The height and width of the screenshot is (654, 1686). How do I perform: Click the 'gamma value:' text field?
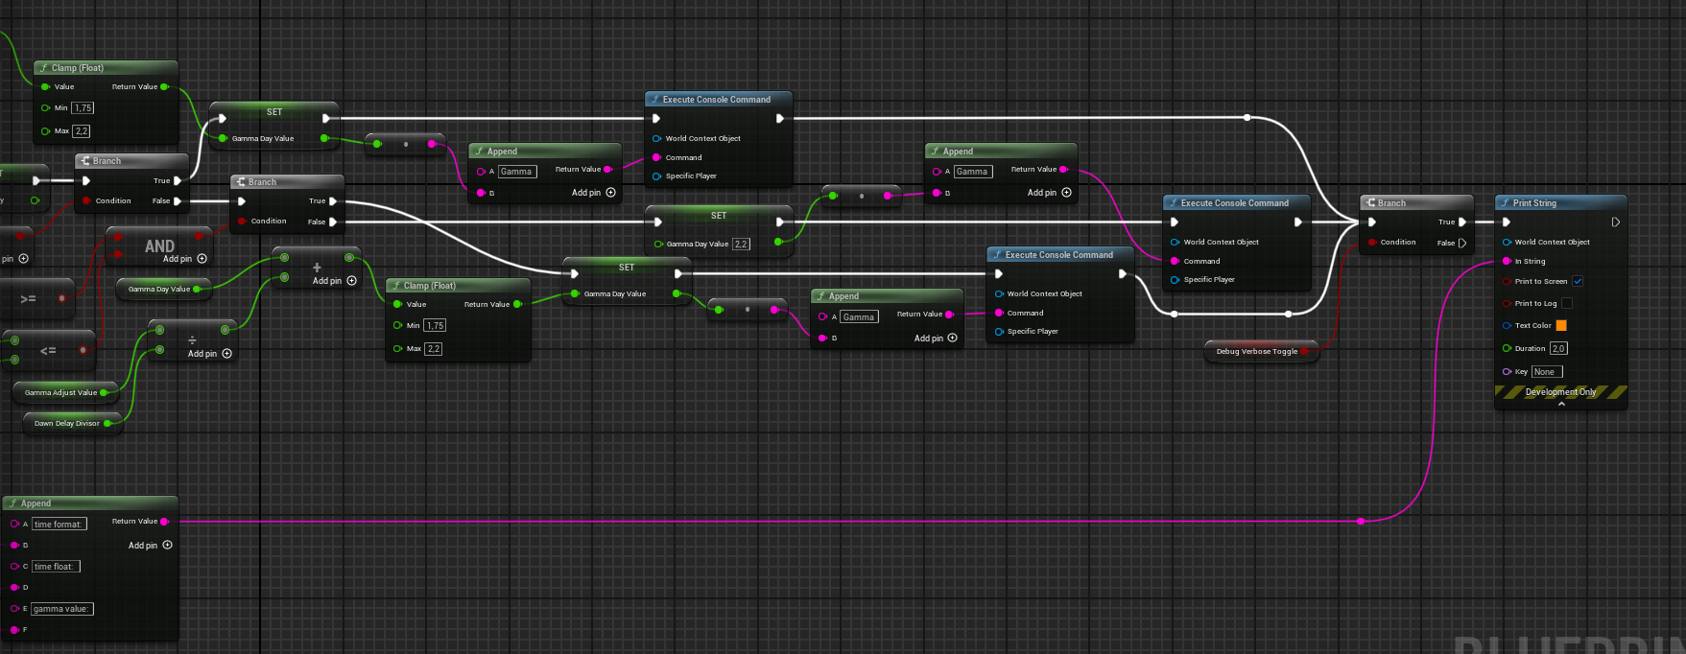61,609
